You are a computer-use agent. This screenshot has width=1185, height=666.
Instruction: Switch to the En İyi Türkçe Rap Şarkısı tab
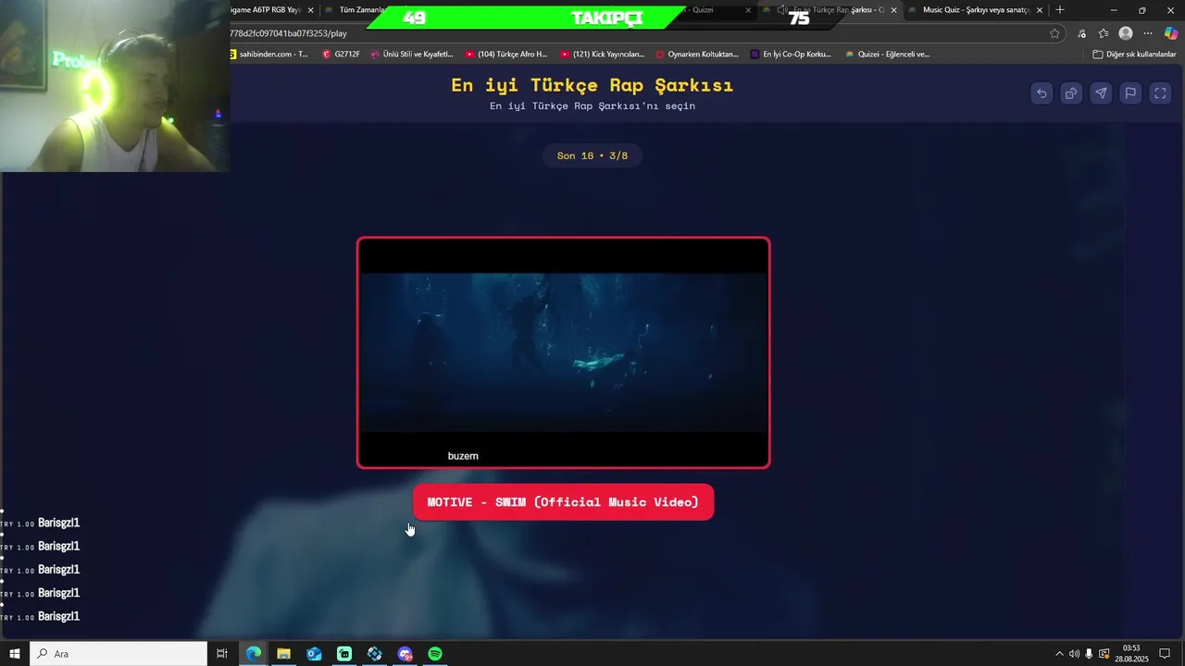point(830,10)
